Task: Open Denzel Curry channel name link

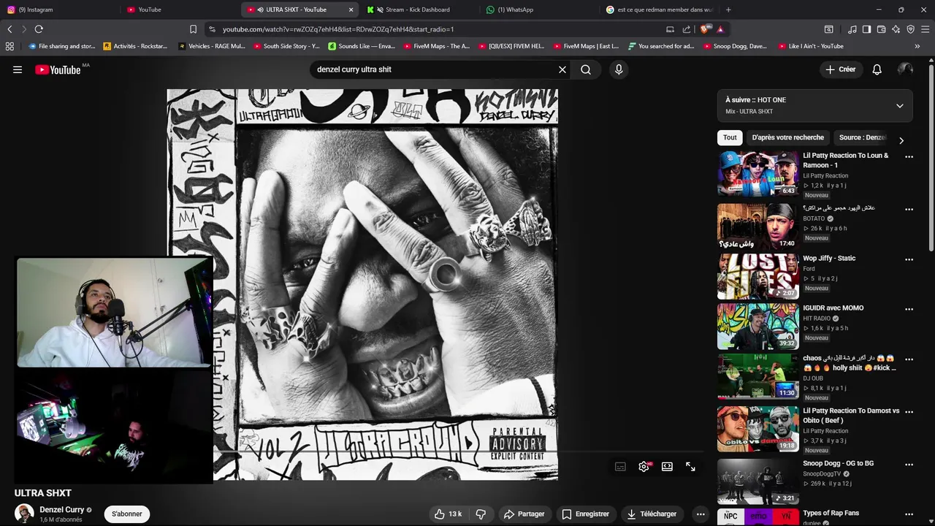Action: point(62,510)
